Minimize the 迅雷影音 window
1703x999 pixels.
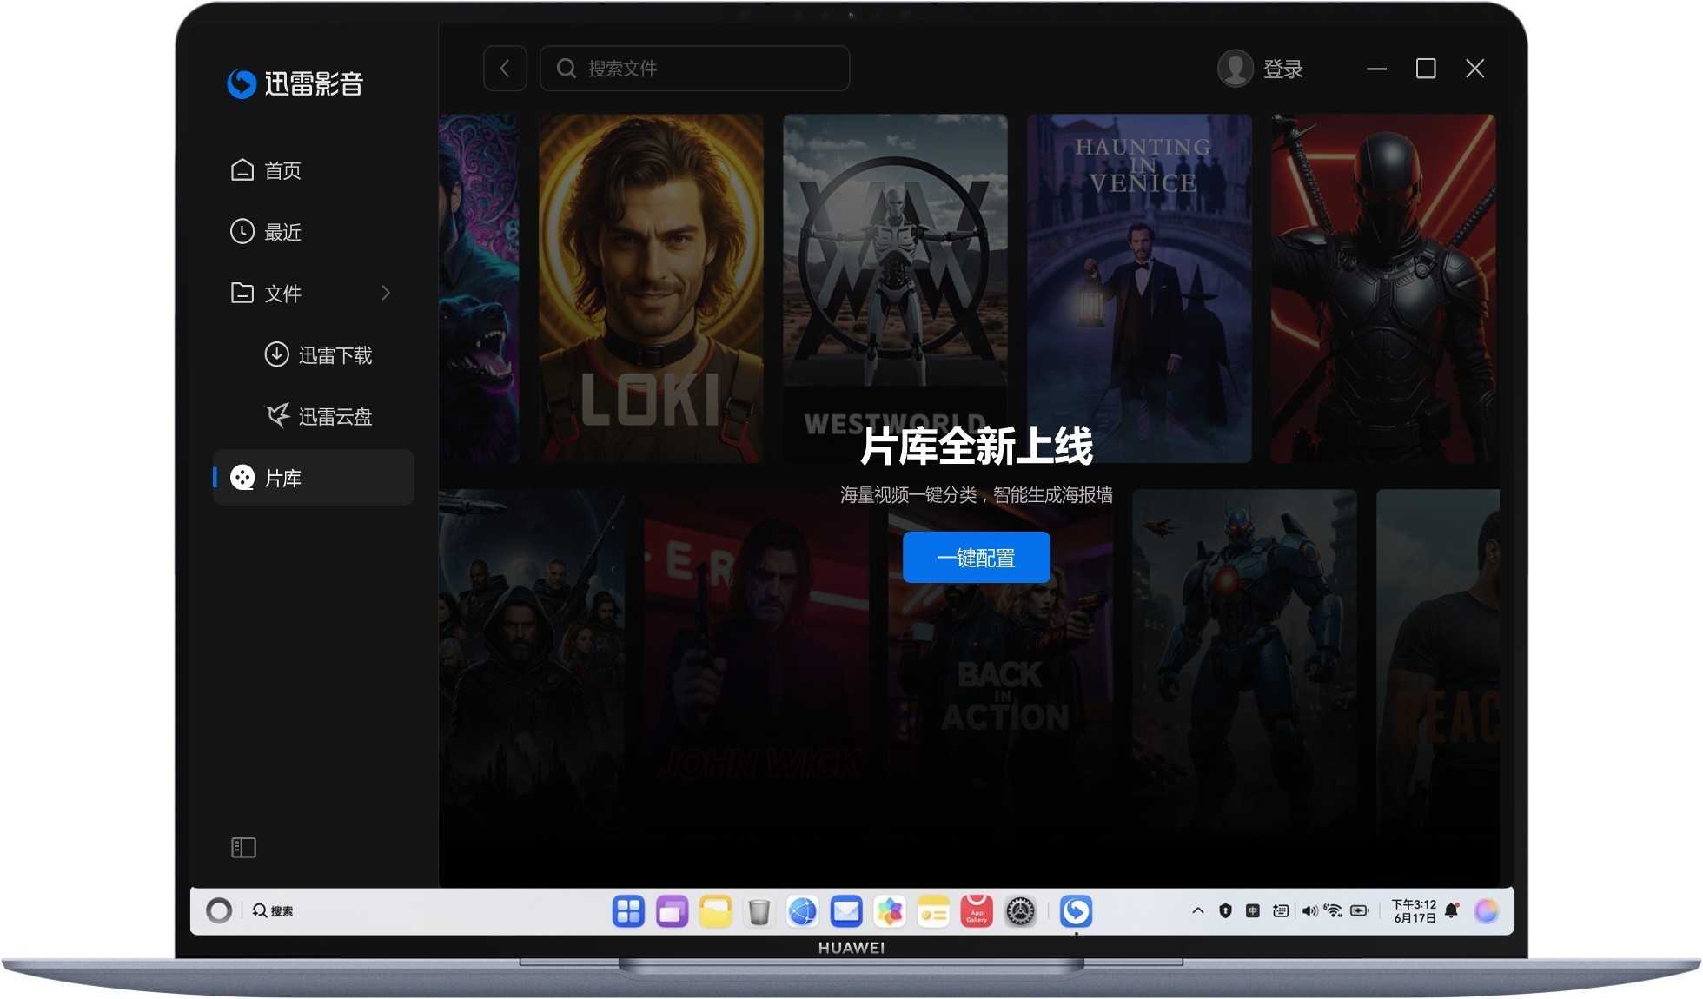[1376, 69]
